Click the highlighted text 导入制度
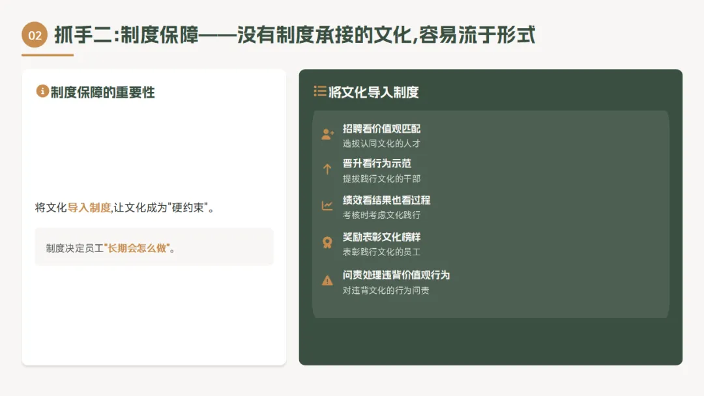This screenshot has height=396, width=704. coord(89,208)
